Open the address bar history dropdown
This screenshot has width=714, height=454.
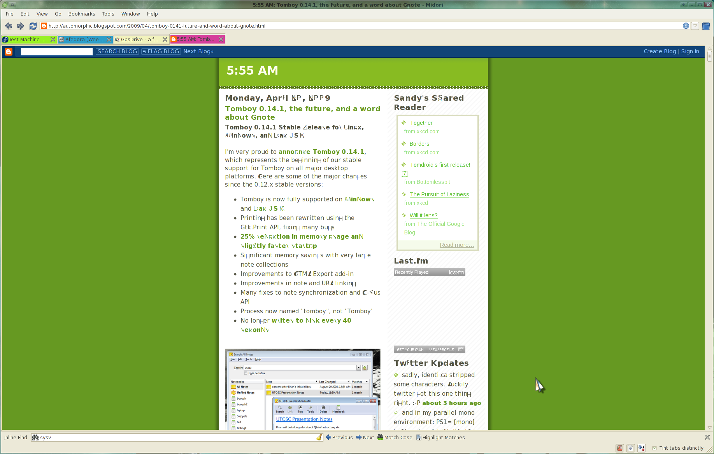pos(695,26)
